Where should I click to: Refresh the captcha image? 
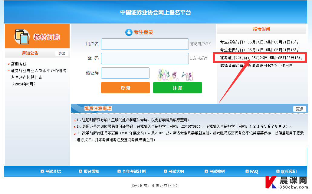tap(175, 75)
